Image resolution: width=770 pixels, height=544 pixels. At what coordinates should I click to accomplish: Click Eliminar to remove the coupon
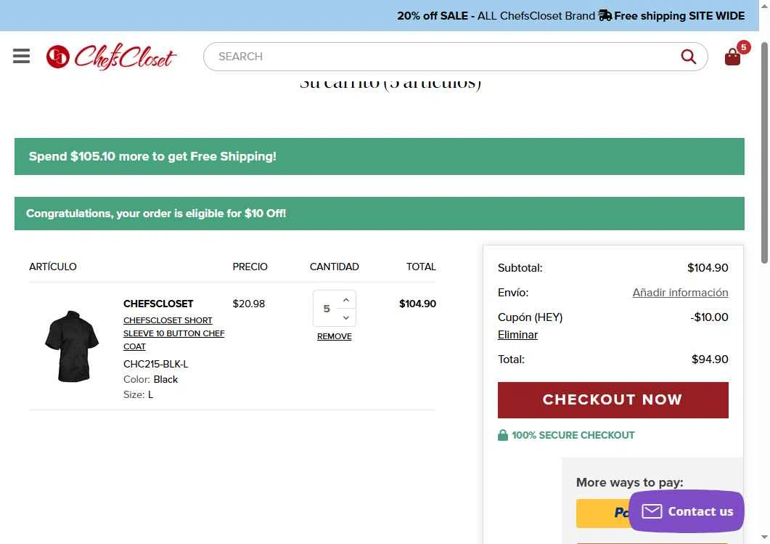click(517, 335)
